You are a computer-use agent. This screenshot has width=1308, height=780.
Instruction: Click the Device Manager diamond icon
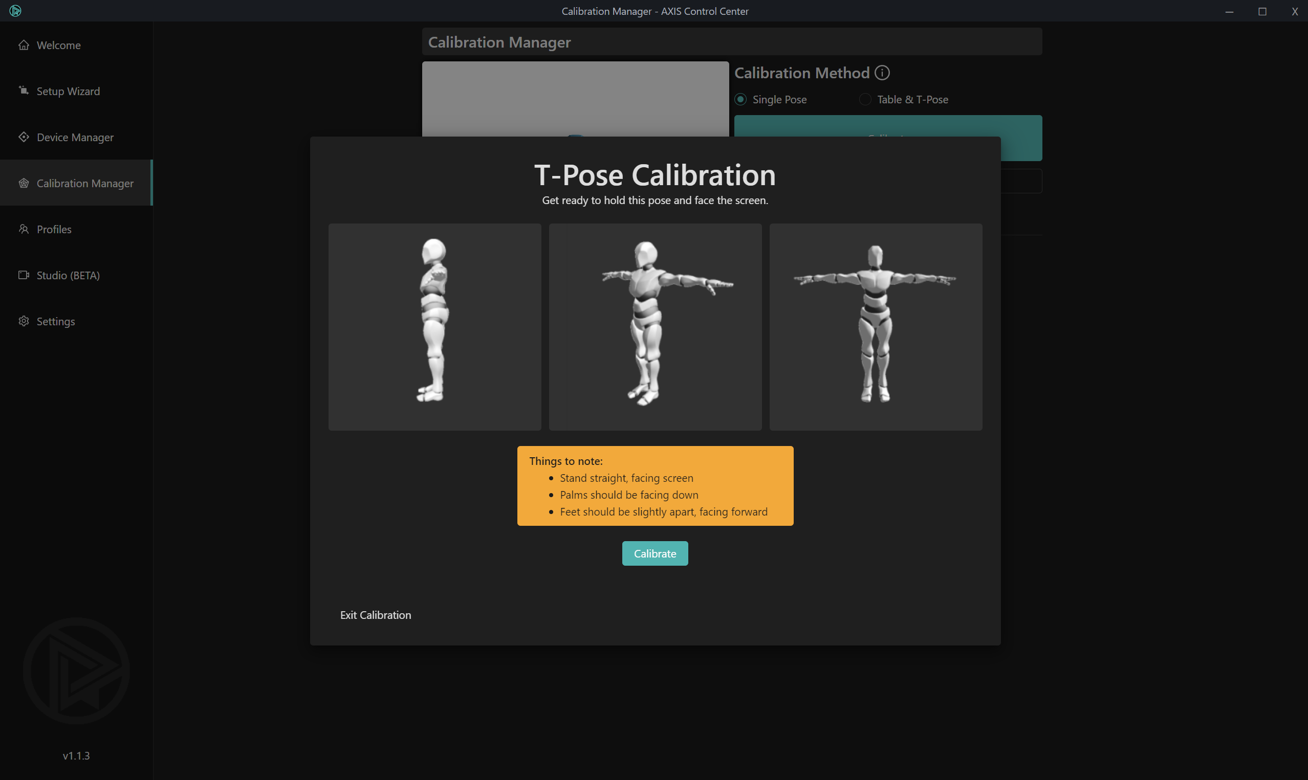[24, 137]
